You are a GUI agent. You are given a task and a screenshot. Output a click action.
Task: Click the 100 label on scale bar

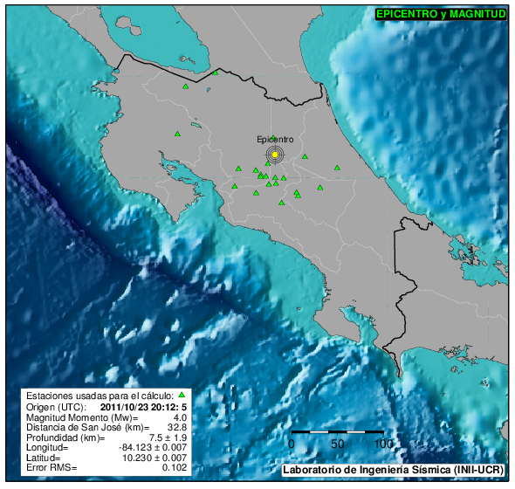[x=383, y=444]
